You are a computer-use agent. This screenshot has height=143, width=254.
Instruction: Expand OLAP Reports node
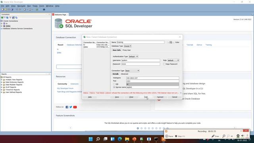point(2,87)
